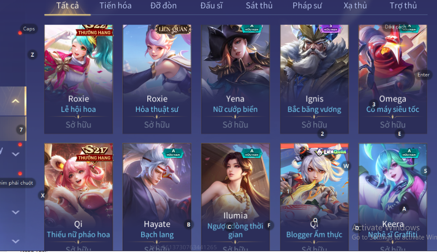Viewport: 437px width, 252px height.
Task: Switch to the Tiến hóa tab
Action: tap(115, 6)
